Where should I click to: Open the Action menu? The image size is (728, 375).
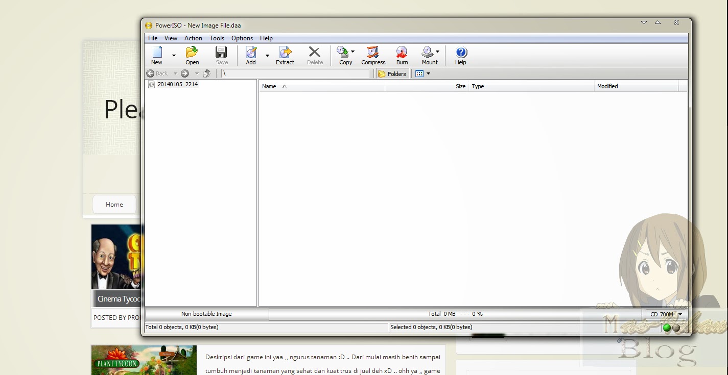(x=193, y=38)
